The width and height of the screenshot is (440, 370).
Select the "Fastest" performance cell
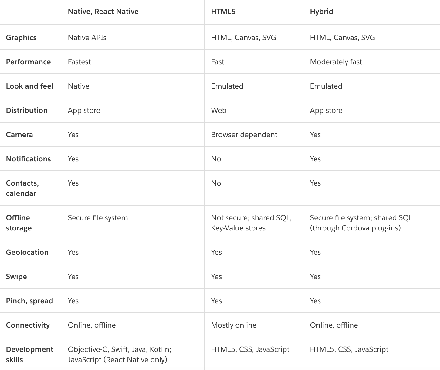[x=79, y=62]
